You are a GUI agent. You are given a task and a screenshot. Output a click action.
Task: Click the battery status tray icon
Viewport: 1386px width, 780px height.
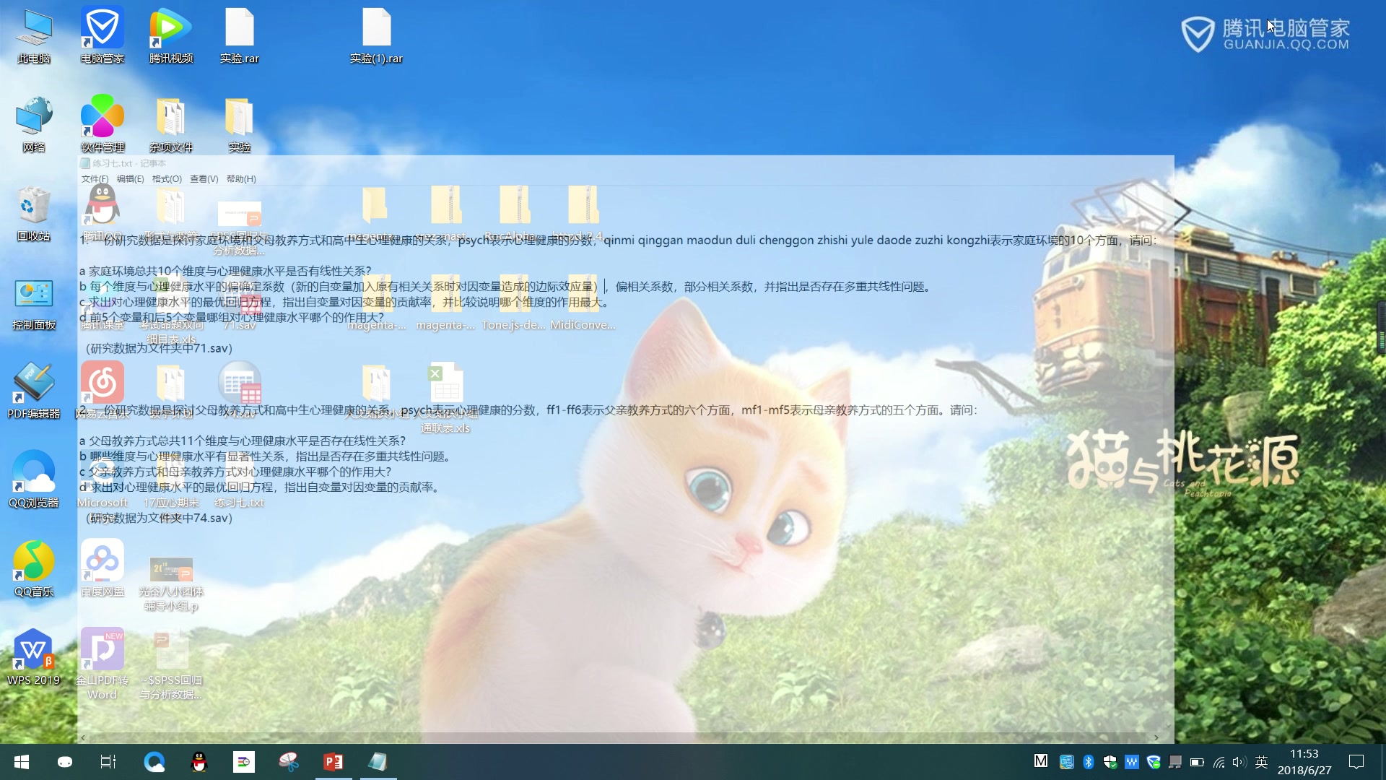click(1197, 762)
